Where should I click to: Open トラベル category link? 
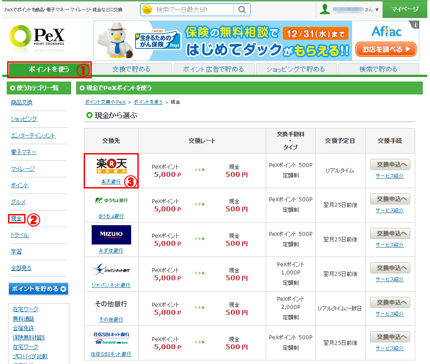20,235
